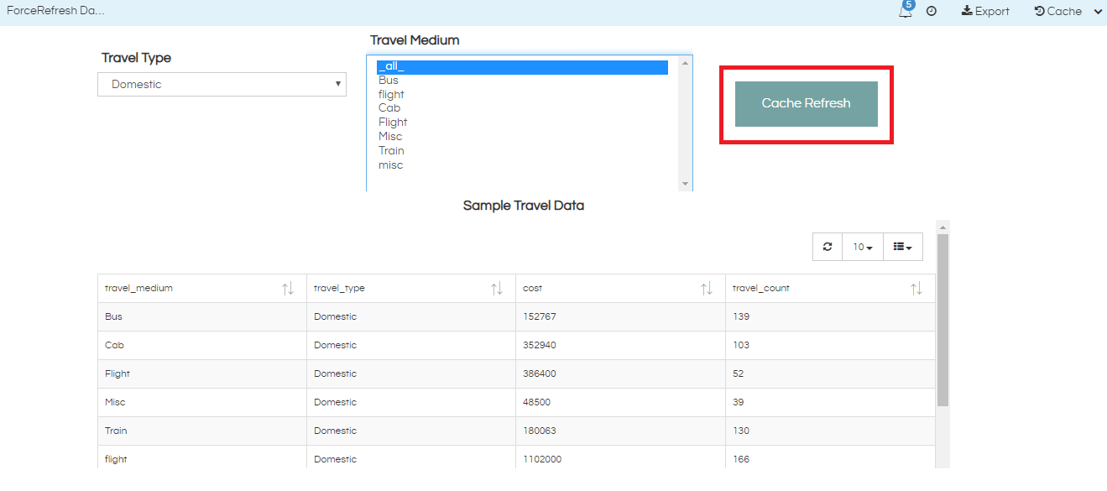
Task: Select Bus in Travel Medium list
Action: click(522, 81)
